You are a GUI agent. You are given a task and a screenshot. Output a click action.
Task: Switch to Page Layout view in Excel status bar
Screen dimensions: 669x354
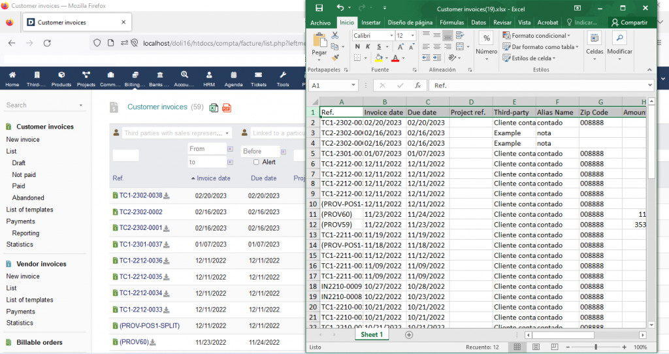536,347
